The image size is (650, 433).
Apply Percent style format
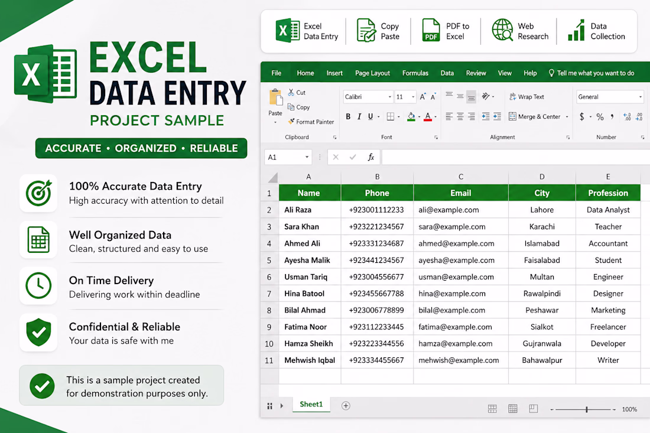(x=600, y=116)
